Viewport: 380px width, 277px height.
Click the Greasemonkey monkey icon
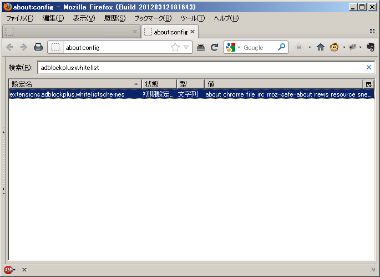[334, 47]
